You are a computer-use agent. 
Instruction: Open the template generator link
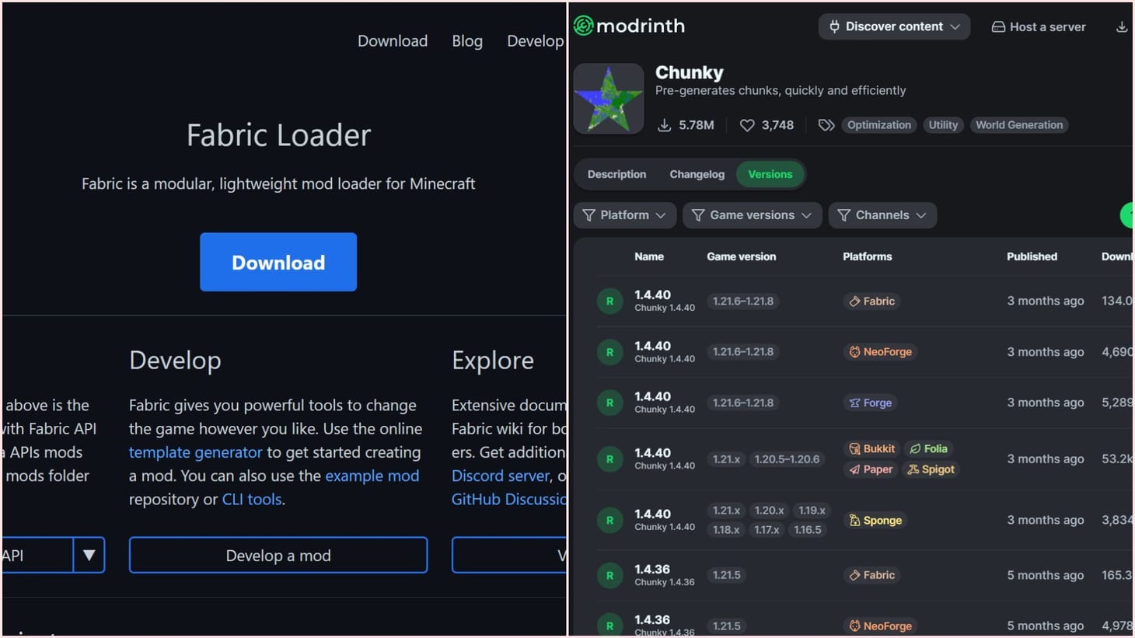195,451
